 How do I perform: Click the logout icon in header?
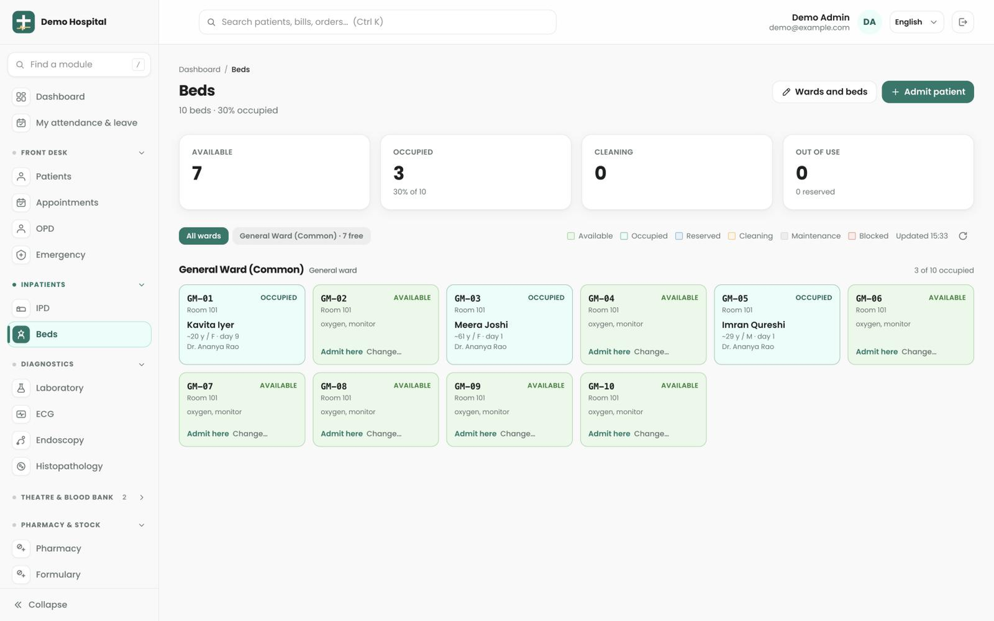(963, 22)
